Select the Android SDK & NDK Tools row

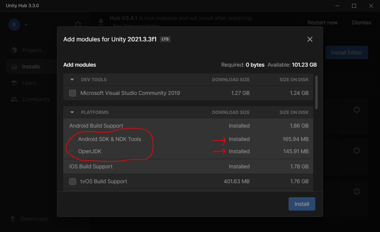pos(188,139)
